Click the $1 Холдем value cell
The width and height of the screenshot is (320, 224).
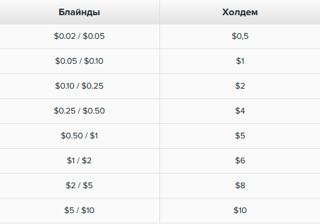(240, 61)
